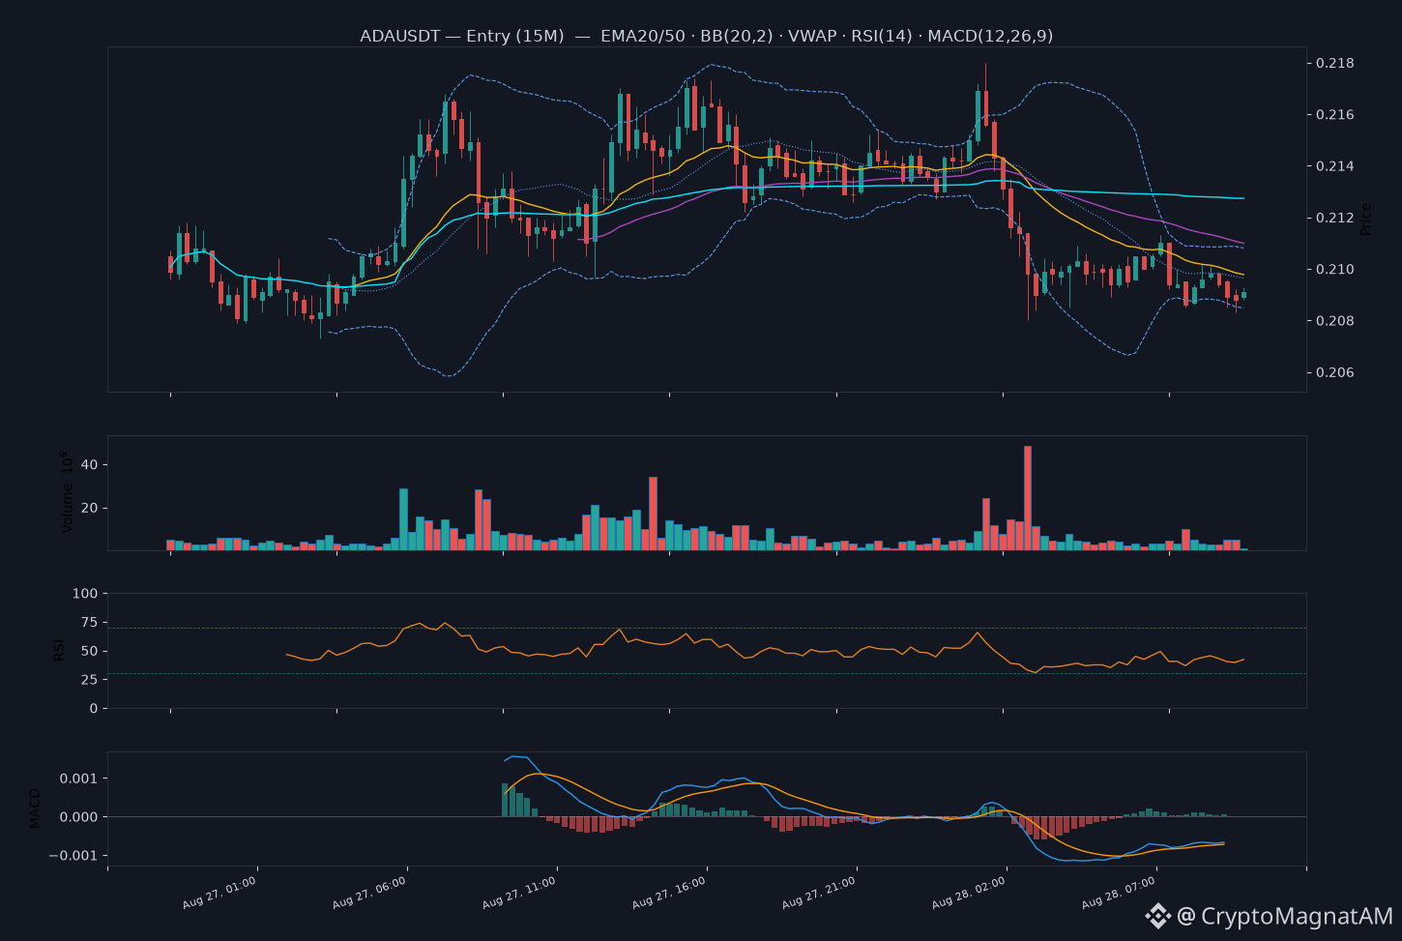Click the 0.001 tick on the MACD axis
Screen dimensions: 1402x941
point(80,779)
